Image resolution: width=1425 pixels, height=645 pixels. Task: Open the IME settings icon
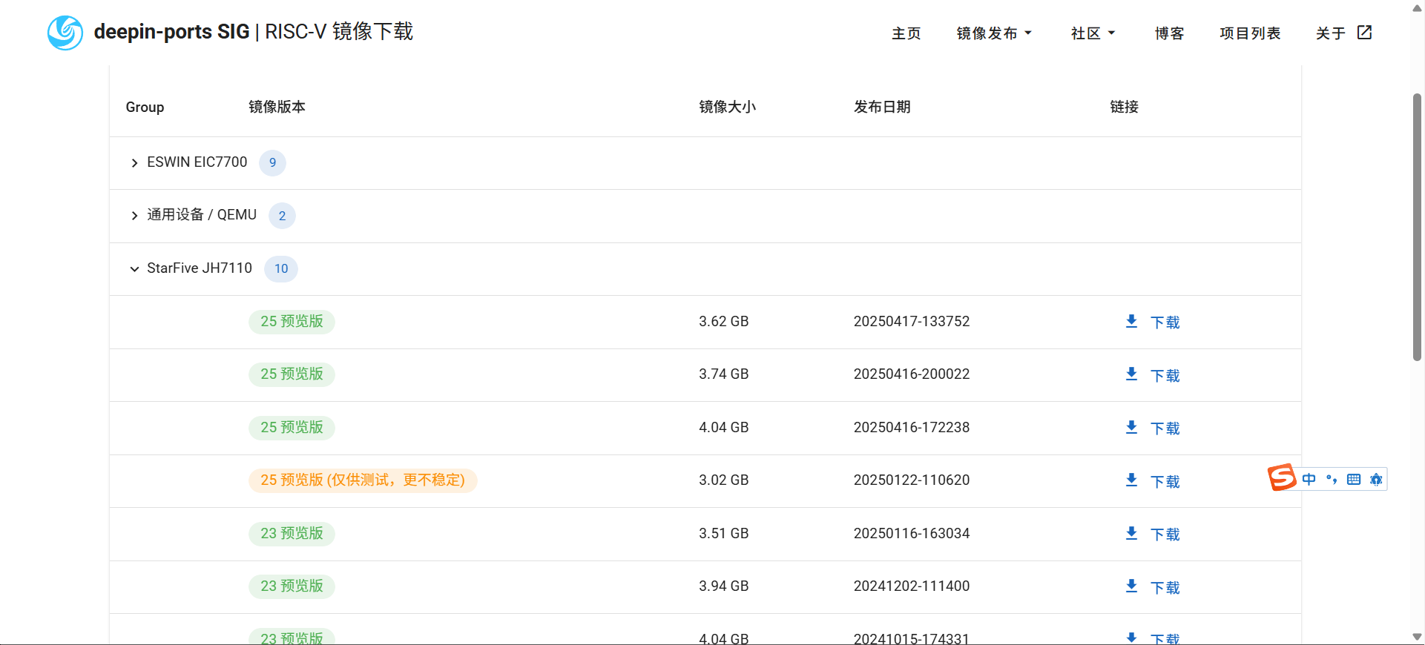pyautogui.click(x=1376, y=480)
